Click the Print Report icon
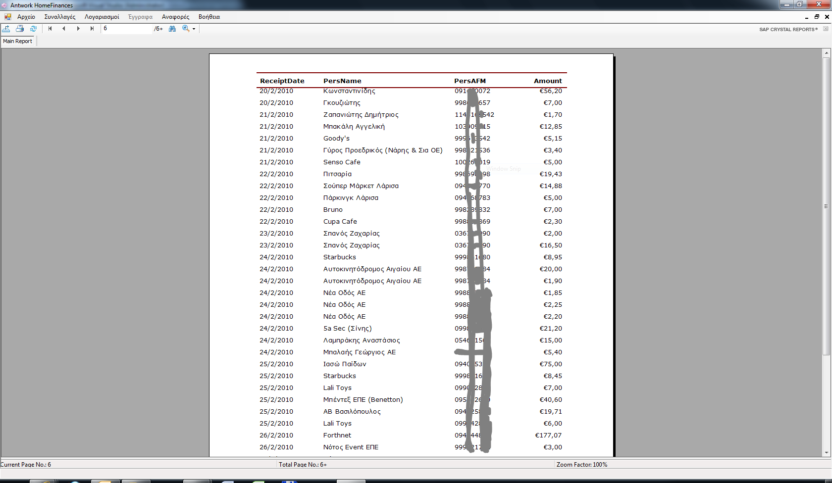 tap(20, 29)
